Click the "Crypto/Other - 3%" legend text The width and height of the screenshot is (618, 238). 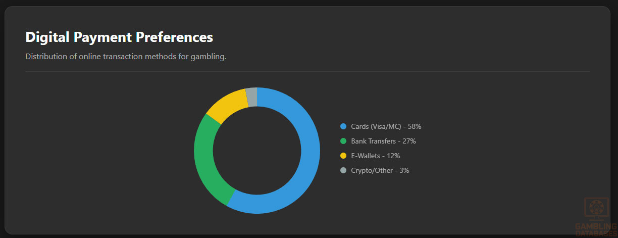(x=380, y=170)
